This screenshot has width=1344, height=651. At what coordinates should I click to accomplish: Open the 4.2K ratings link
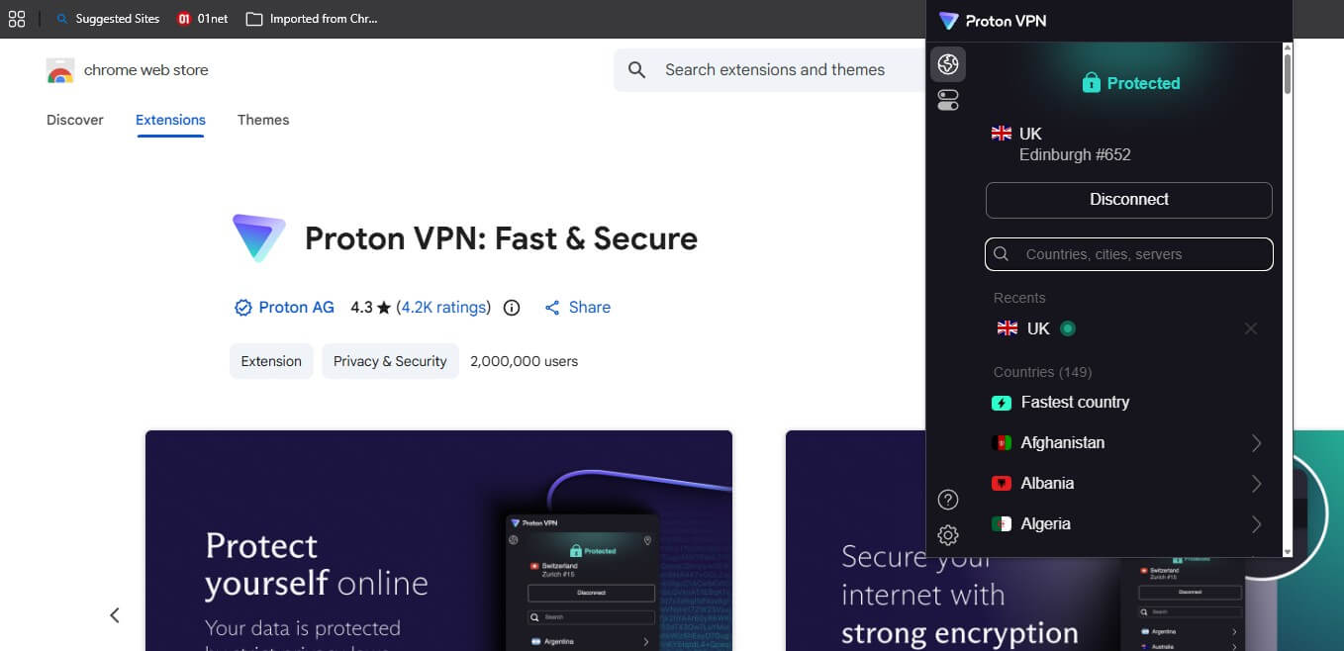pos(444,308)
